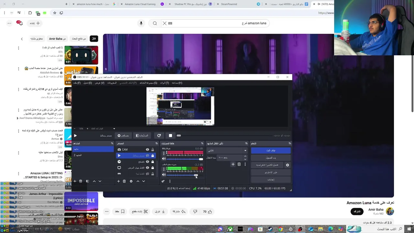Toggle visibility of the display capture source
The width and height of the screenshot is (414, 233).
point(147,168)
